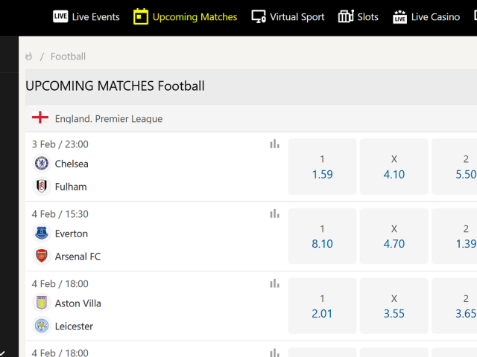Open the Live Events section

click(x=86, y=16)
